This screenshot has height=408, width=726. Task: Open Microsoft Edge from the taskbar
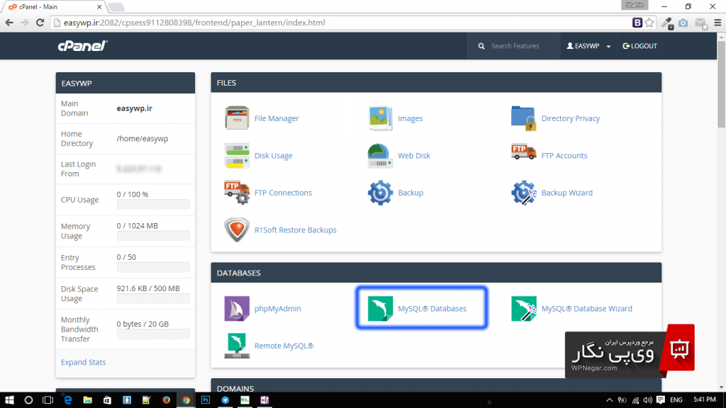click(x=67, y=400)
